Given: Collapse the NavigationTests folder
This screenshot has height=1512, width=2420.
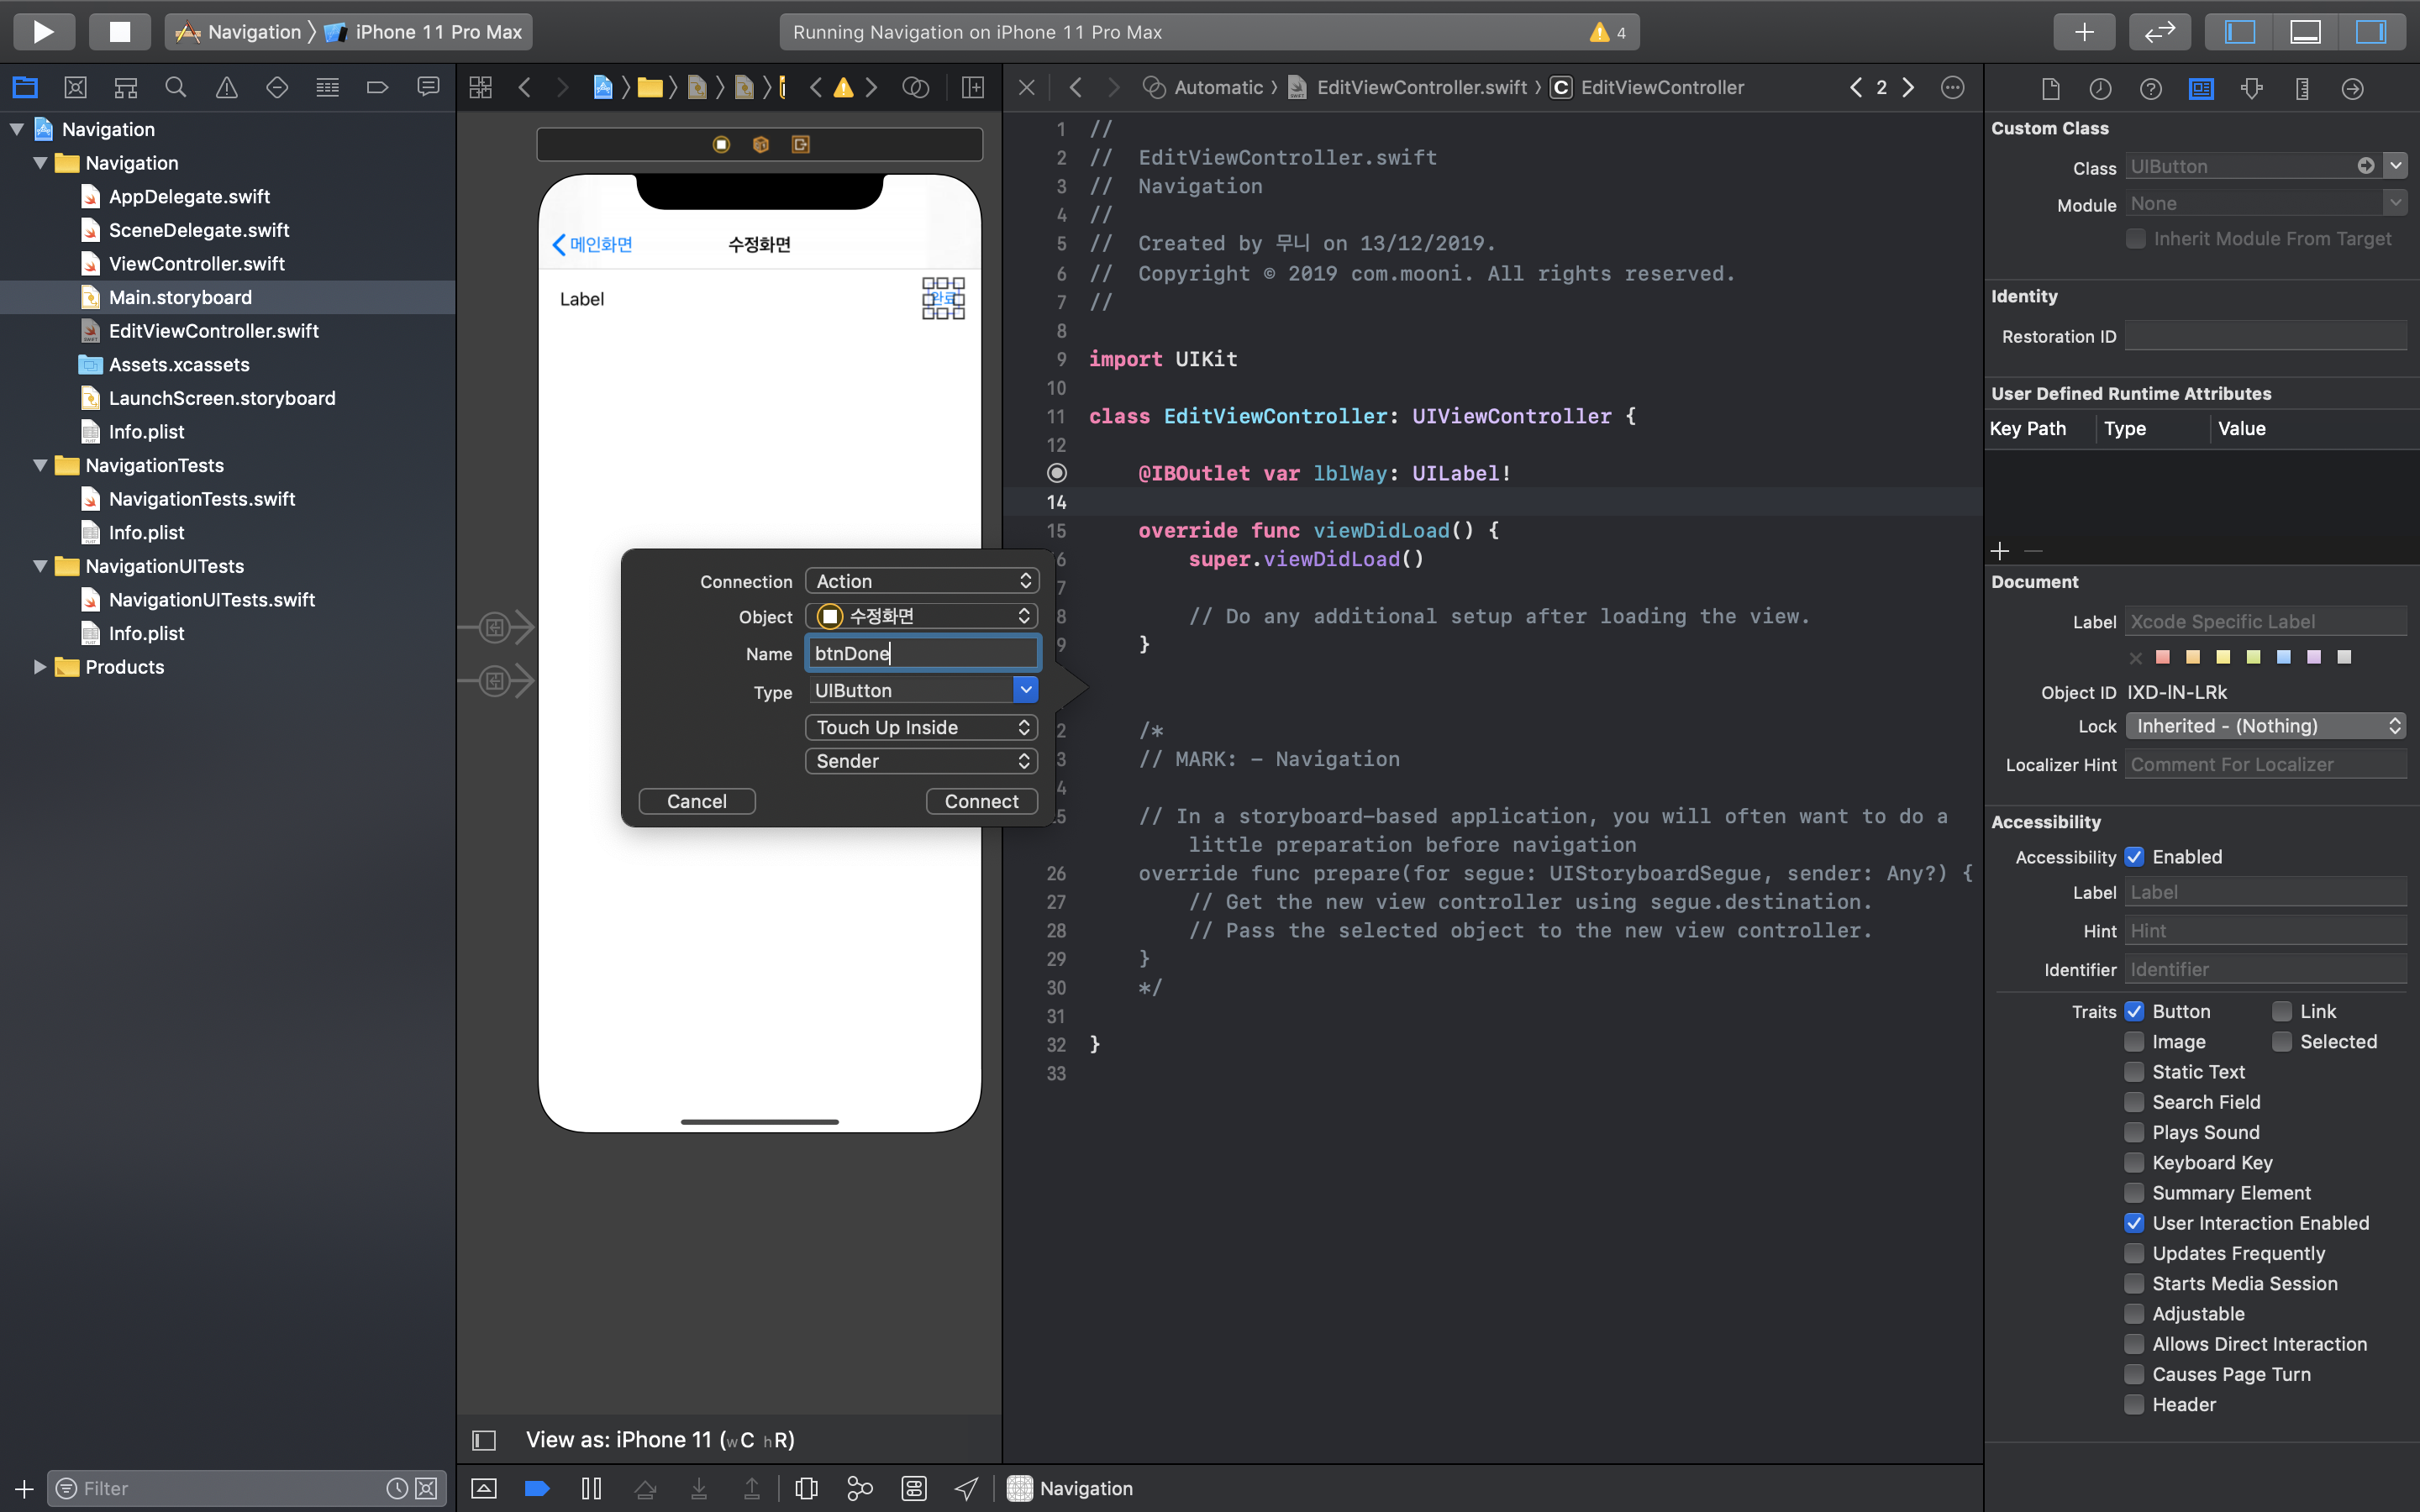Looking at the screenshot, I should (40, 465).
